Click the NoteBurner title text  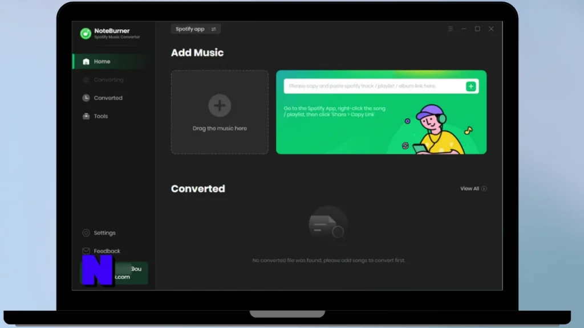click(x=112, y=31)
